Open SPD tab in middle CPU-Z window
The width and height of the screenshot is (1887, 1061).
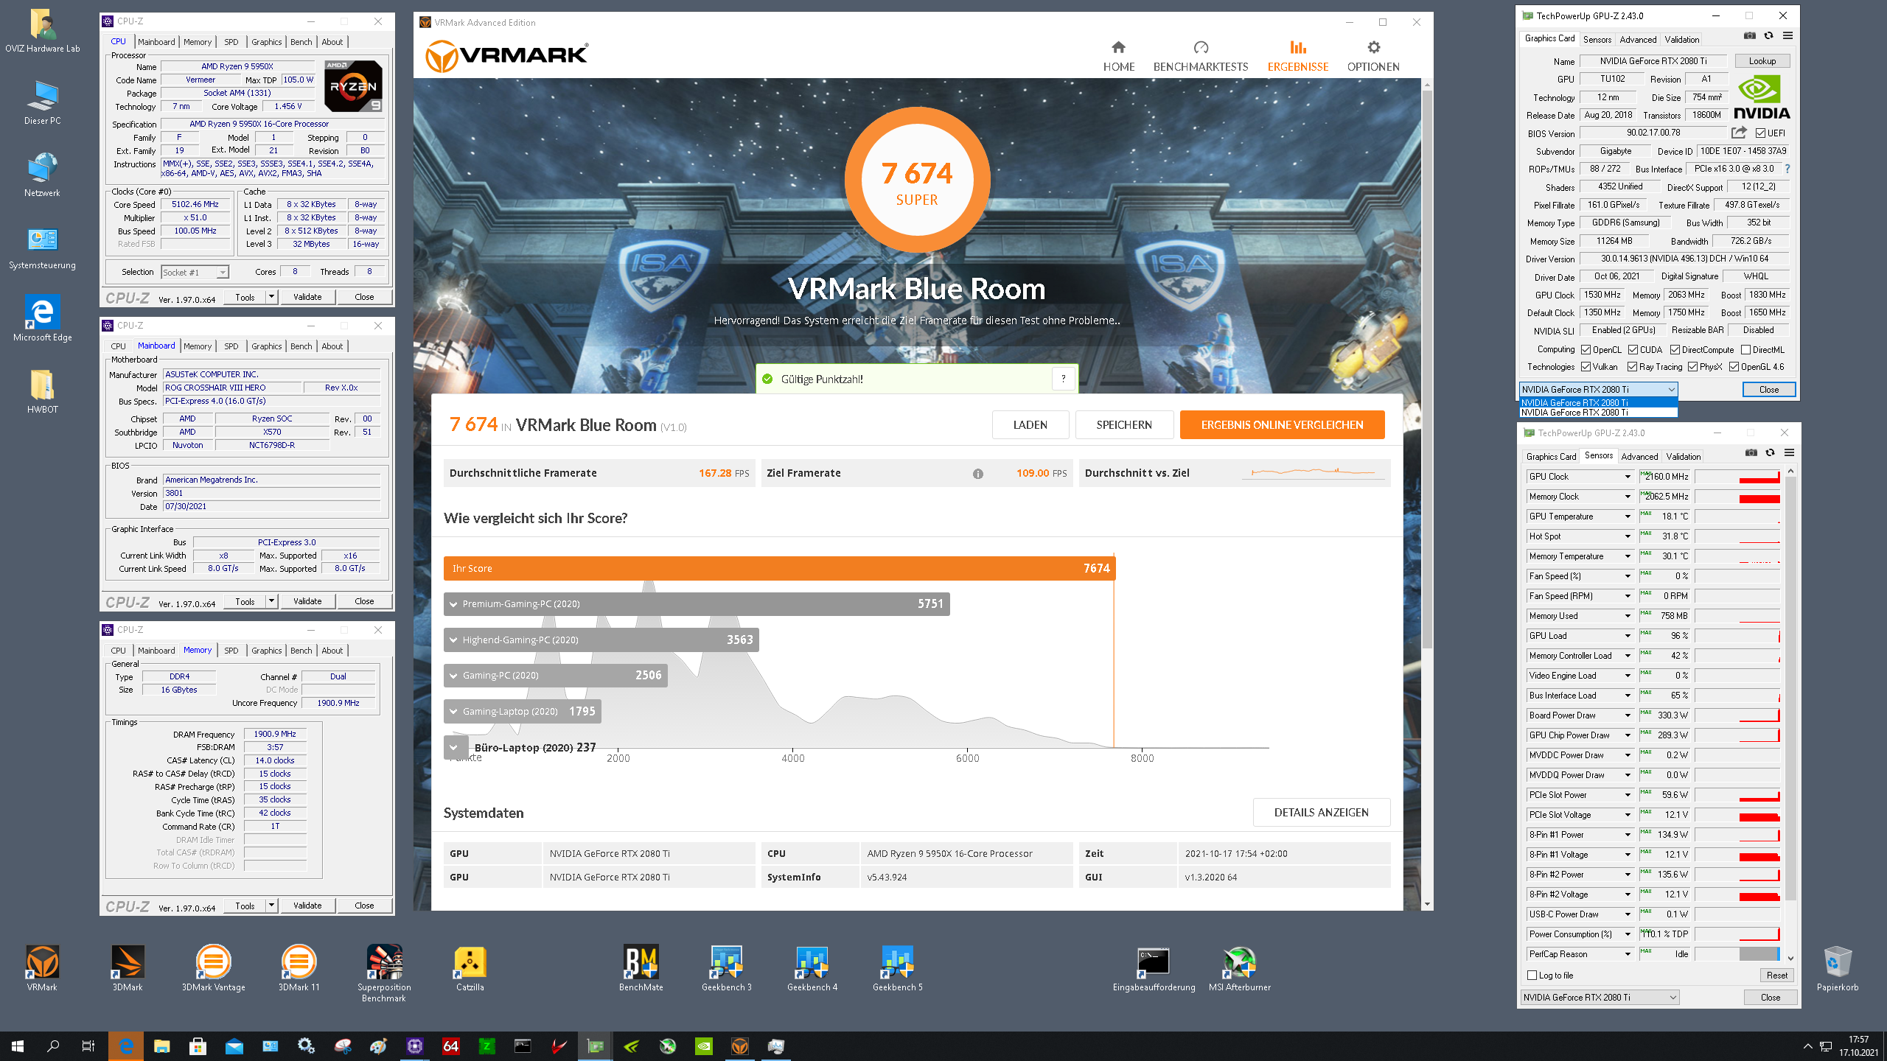231,346
